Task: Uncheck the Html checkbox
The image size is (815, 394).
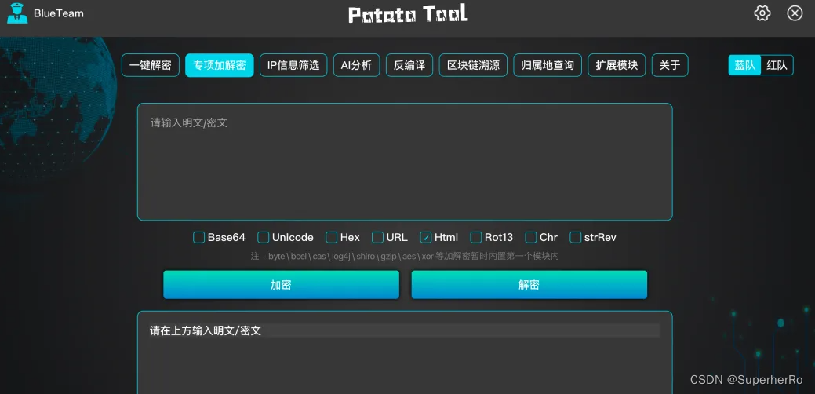Action: tap(426, 238)
